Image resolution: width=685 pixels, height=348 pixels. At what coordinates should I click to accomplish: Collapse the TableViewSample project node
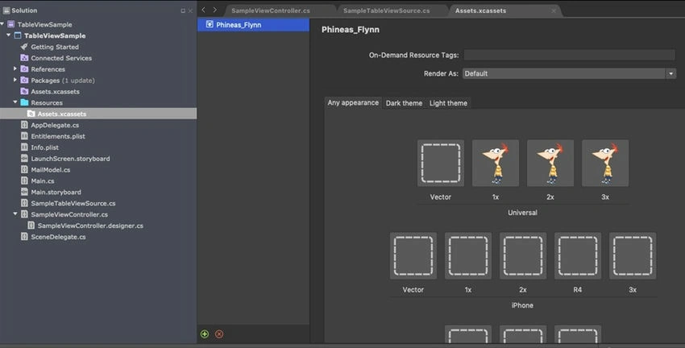click(x=9, y=35)
